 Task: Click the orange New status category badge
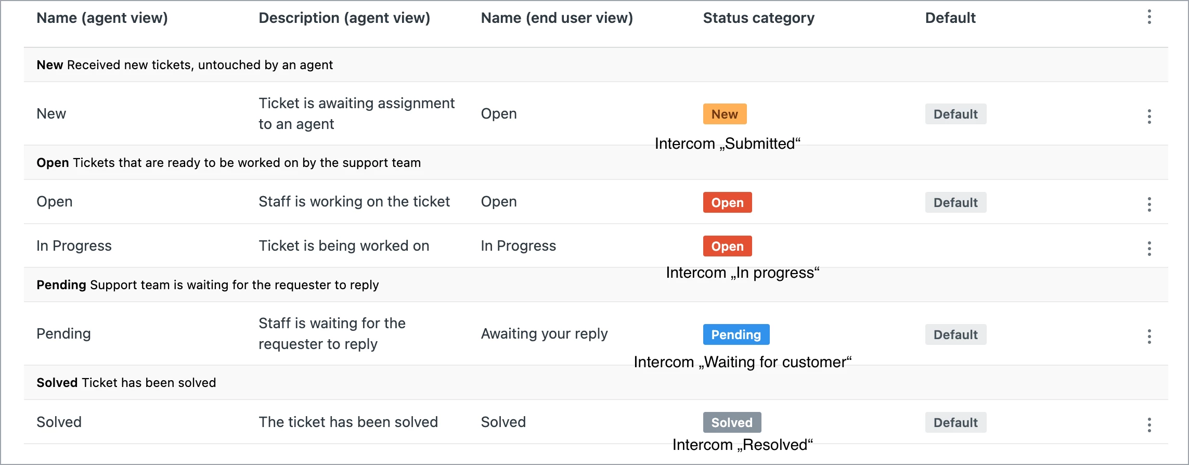tap(725, 114)
